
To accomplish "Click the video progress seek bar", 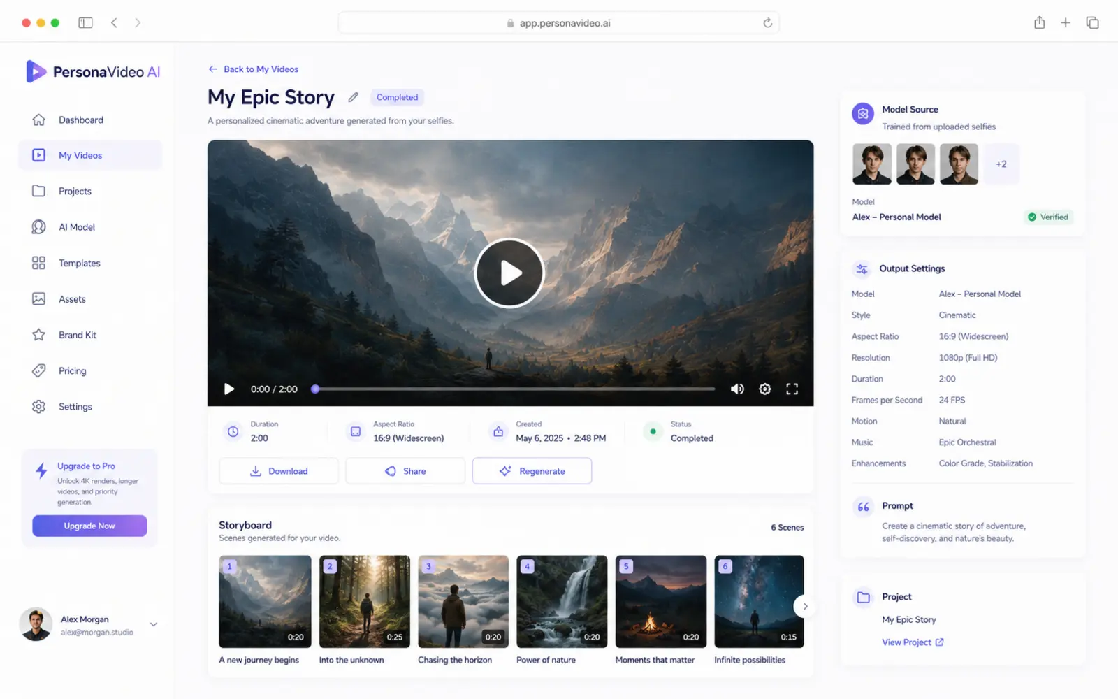I will click(515, 389).
